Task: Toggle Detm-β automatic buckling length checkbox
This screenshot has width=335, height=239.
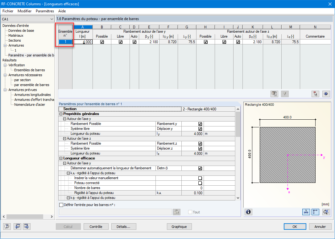Action: pos(200,168)
